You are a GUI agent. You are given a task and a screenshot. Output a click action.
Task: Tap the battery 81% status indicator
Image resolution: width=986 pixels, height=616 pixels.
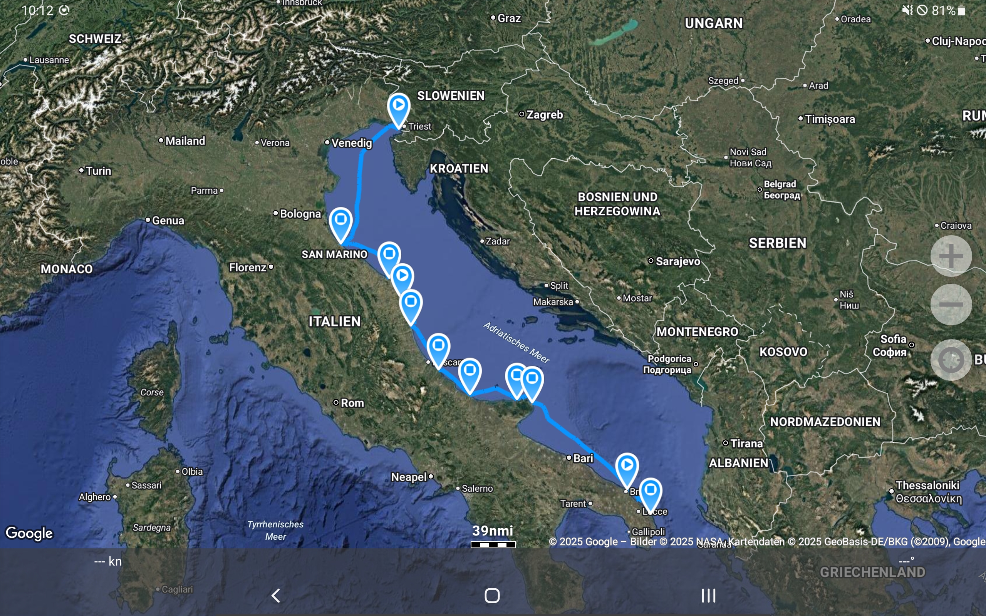pos(949,10)
